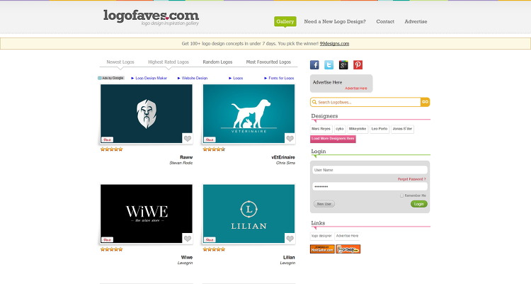
Task: Click the green Login button
Action: [x=419, y=204]
